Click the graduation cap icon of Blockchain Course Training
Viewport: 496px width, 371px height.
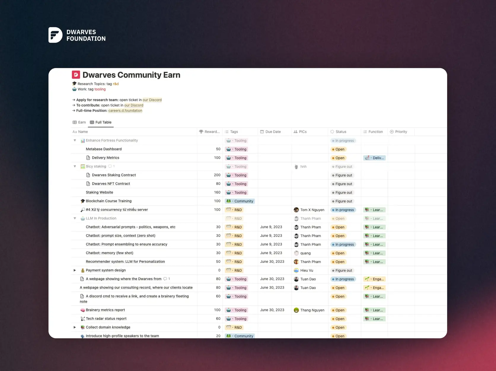(x=83, y=201)
